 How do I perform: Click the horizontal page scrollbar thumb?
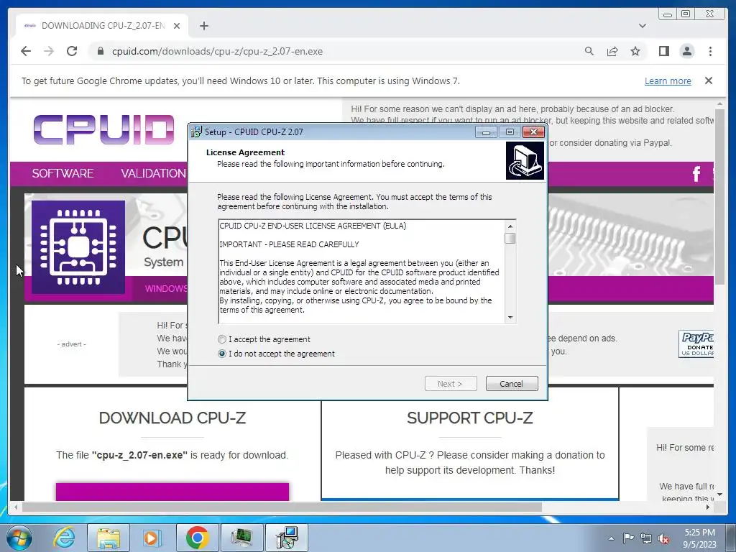point(282,507)
